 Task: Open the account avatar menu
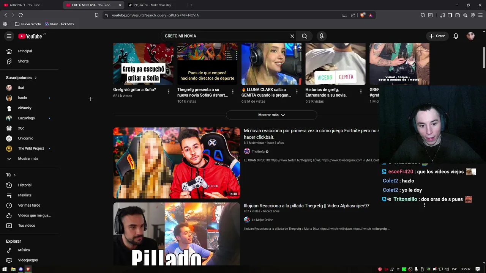[470, 36]
